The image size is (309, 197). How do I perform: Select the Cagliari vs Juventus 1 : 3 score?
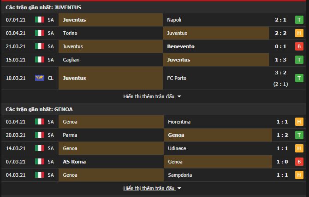280,60
